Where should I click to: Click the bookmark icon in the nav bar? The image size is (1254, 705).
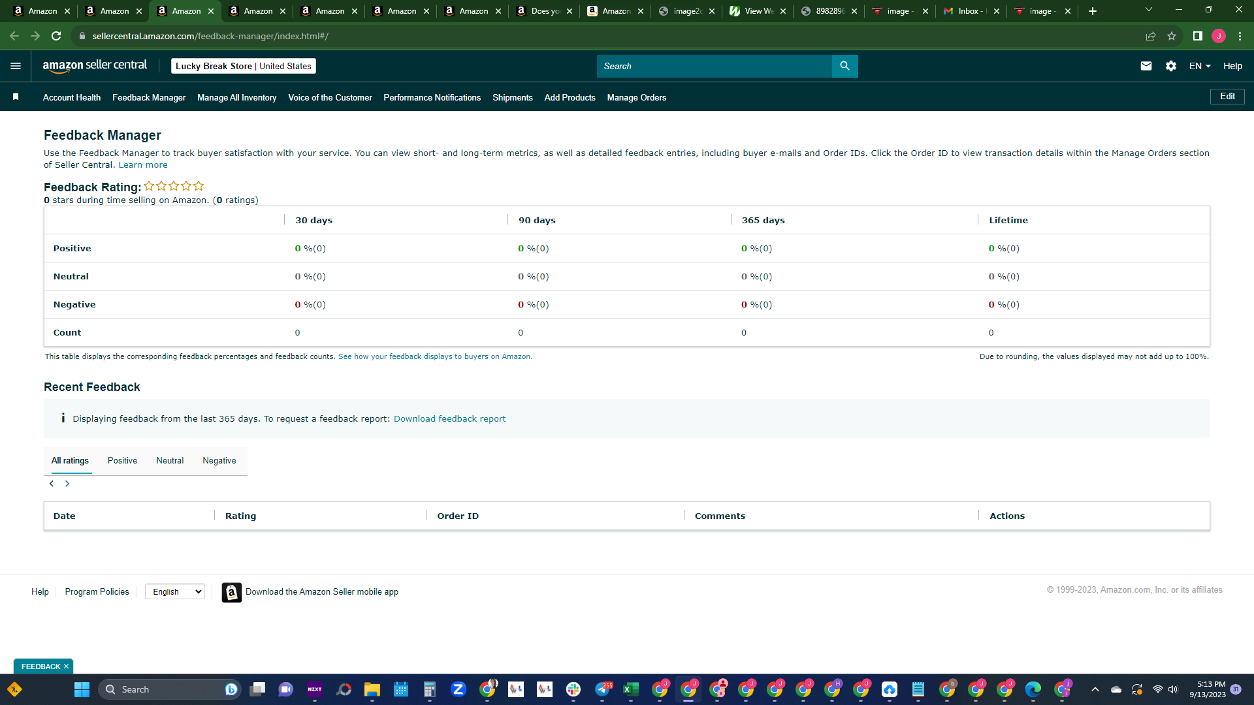(16, 97)
